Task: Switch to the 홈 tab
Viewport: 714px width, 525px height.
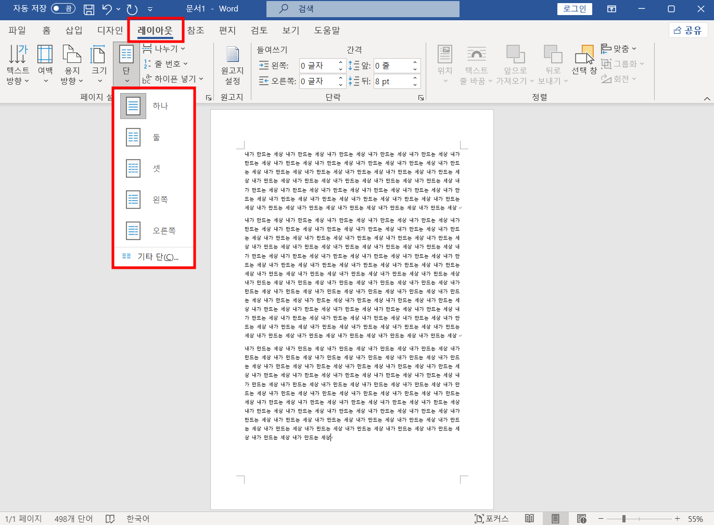Action: tap(46, 30)
